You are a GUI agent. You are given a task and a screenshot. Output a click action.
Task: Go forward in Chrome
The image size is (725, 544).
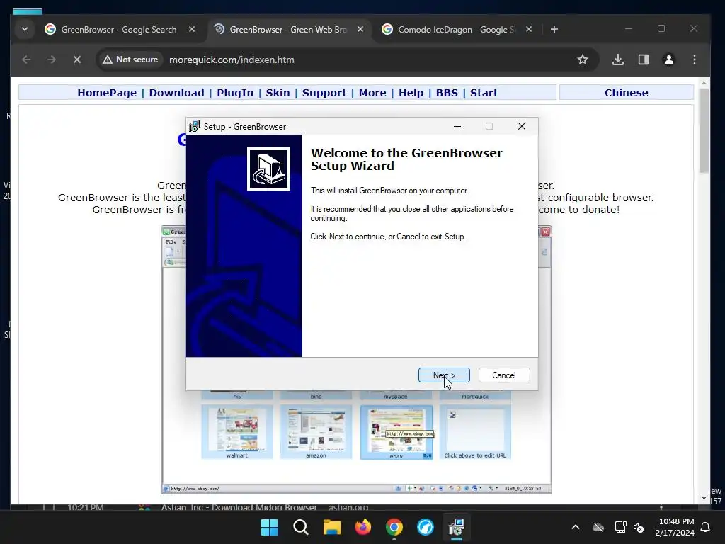click(52, 59)
